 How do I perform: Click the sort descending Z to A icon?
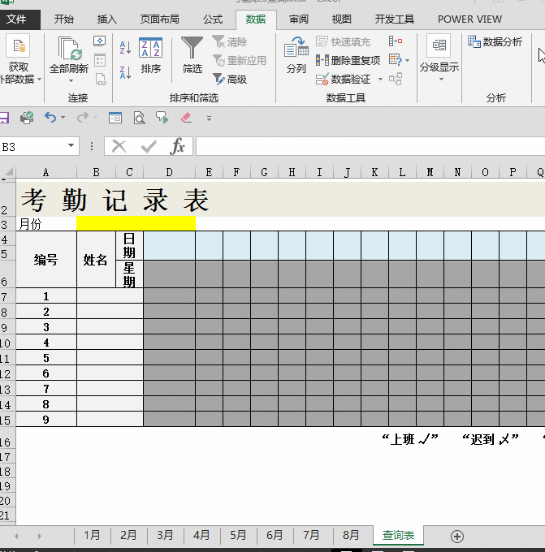coord(125,73)
